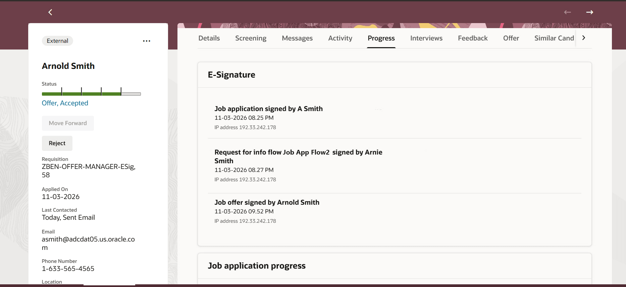Screen dimensions: 626x287
Task: Select IP address under Job offer signed
Action: tap(245, 221)
